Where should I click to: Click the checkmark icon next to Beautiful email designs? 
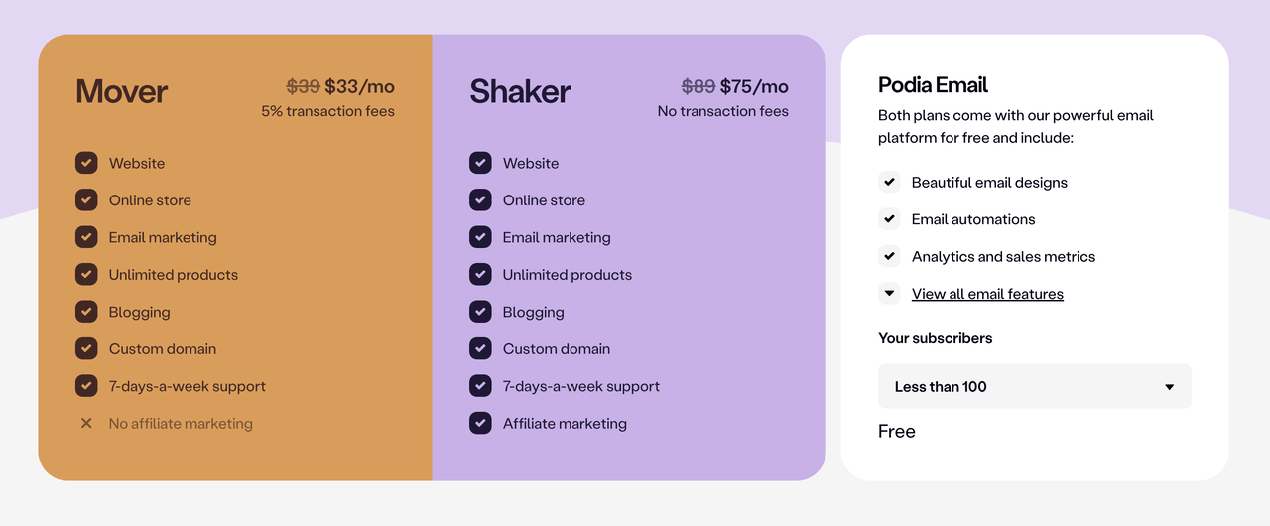[x=889, y=182]
